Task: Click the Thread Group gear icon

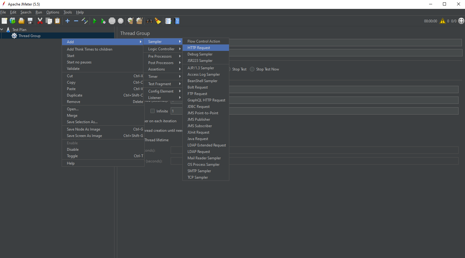Action: pyautogui.click(x=14, y=36)
